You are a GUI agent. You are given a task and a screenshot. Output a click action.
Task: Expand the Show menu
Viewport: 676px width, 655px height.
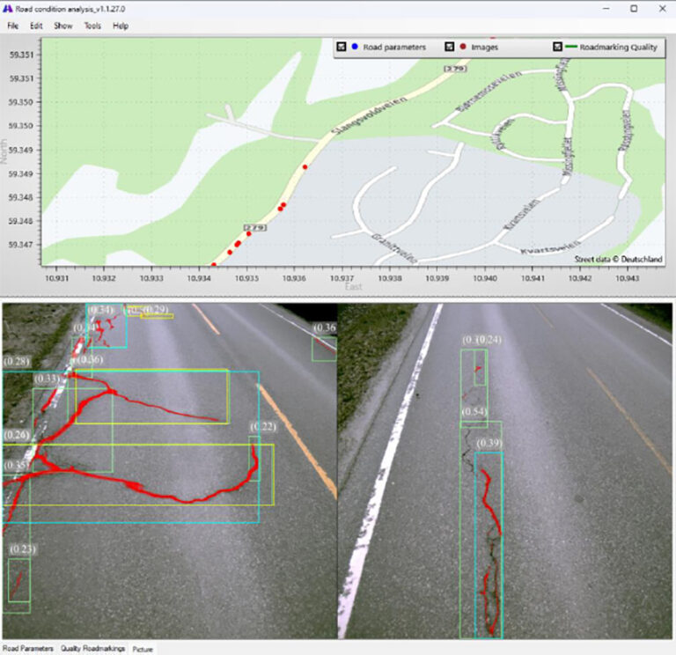pyautogui.click(x=62, y=26)
